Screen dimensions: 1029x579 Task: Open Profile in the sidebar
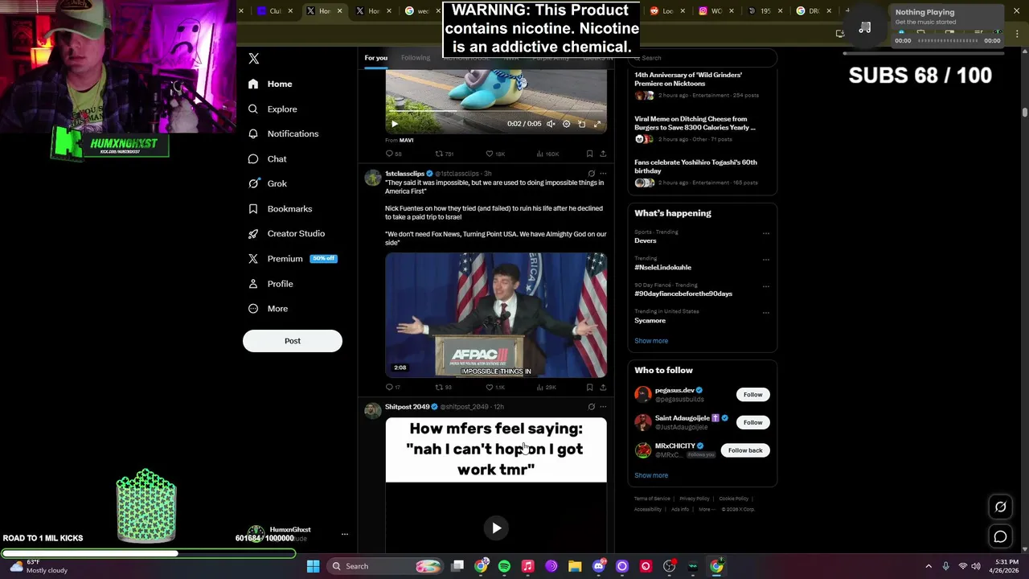[270, 283]
